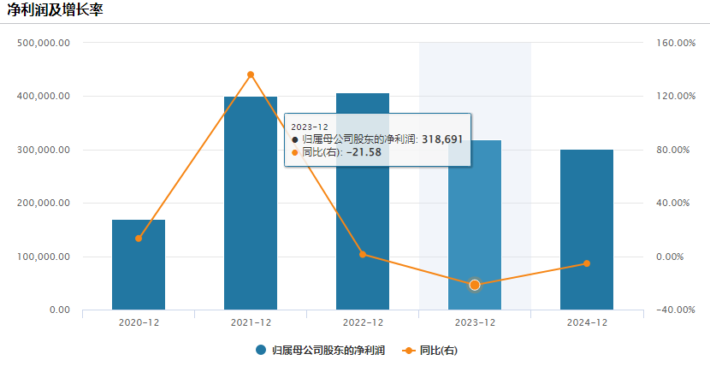
Task: Click the 40.00% right axis value
Action: pyautogui.click(x=672, y=204)
